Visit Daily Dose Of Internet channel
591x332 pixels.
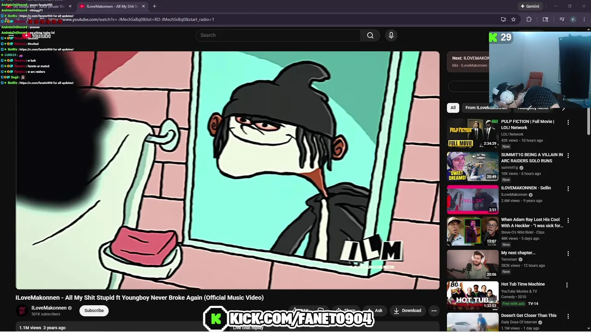click(519, 322)
